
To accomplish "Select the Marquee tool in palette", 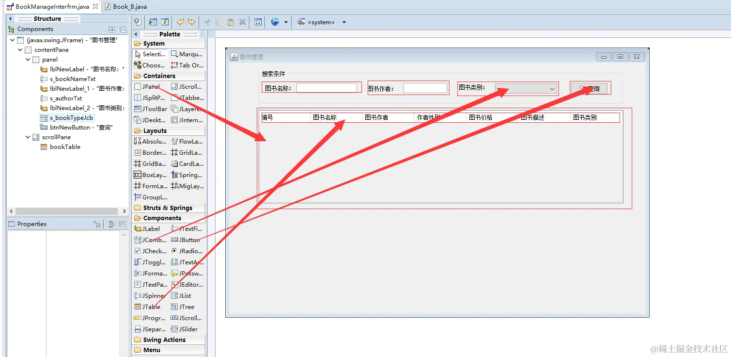I will [x=187, y=54].
